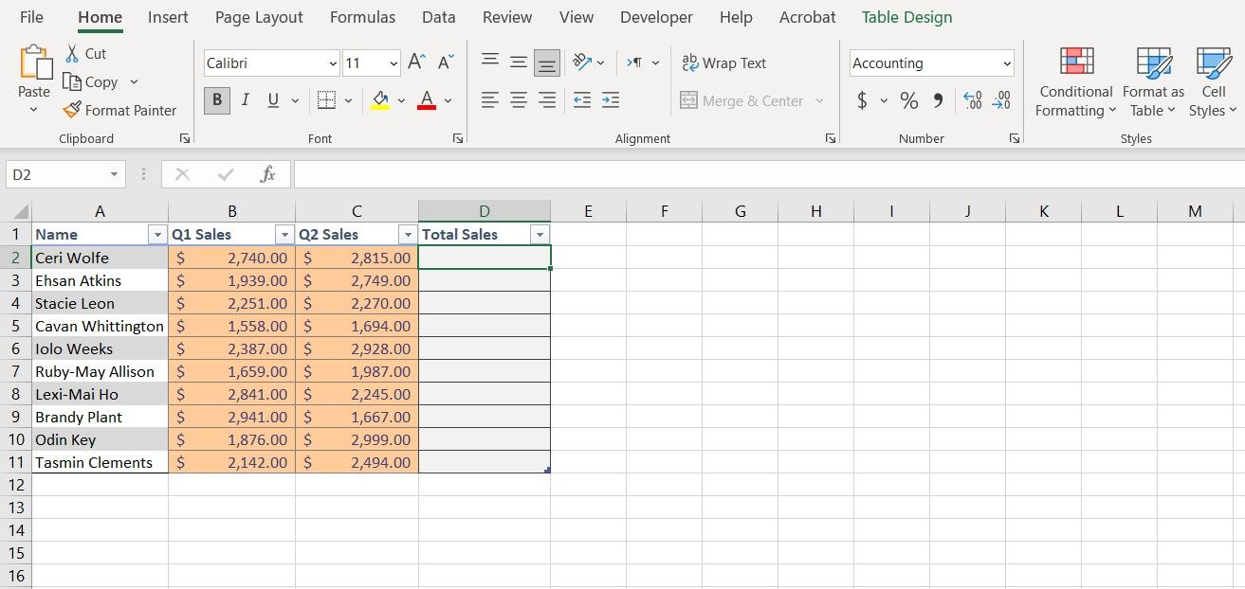The width and height of the screenshot is (1245, 589).
Task: Align text to the left
Action: click(x=490, y=100)
